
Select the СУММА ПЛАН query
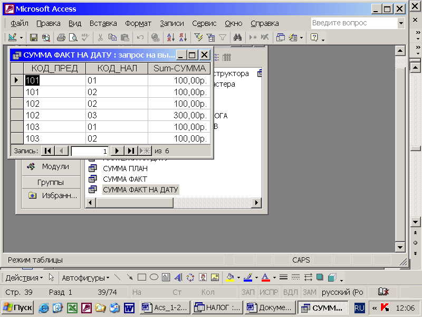point(125,169)
